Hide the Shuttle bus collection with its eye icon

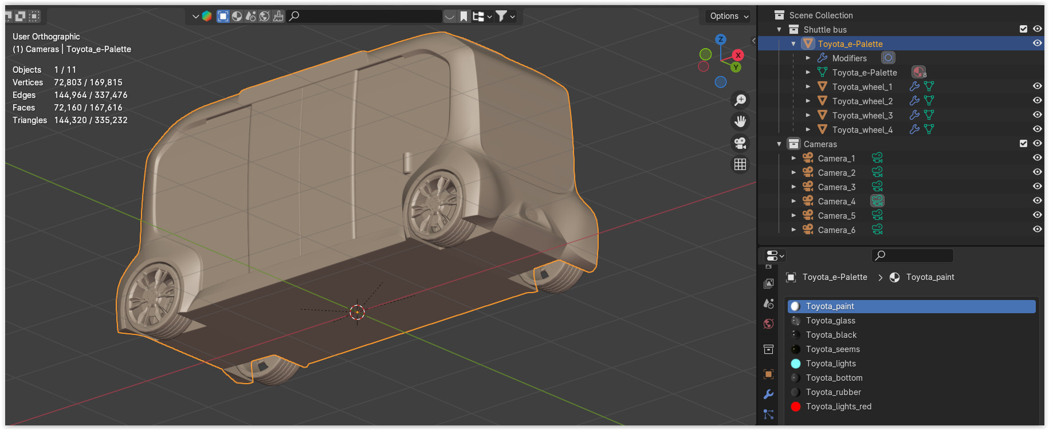click(1038, 29)
